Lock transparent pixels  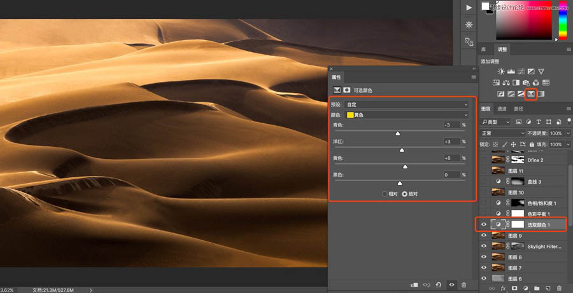[495, 144]
